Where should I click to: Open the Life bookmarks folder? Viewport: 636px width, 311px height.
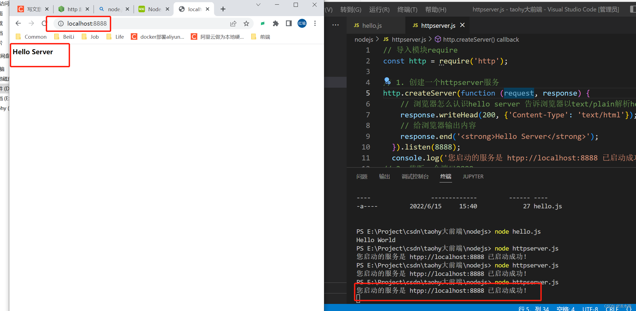coord(115,37)
